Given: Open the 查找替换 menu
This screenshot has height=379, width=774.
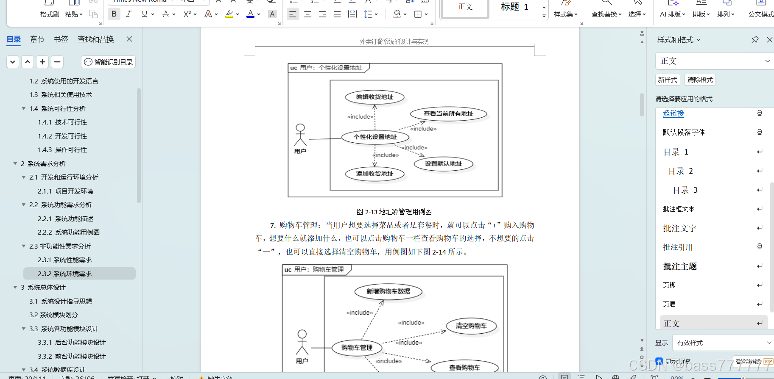Looking at the screenshot, I should click(606, 14).
